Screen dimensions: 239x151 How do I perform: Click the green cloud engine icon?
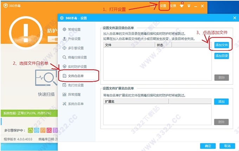tap(31, 130)
